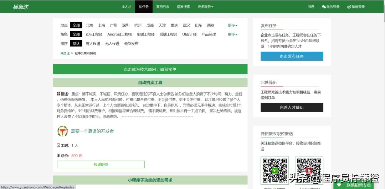Open the 接任务 nav tab
This screenshot has width=385, height=189.
[144, 7]
